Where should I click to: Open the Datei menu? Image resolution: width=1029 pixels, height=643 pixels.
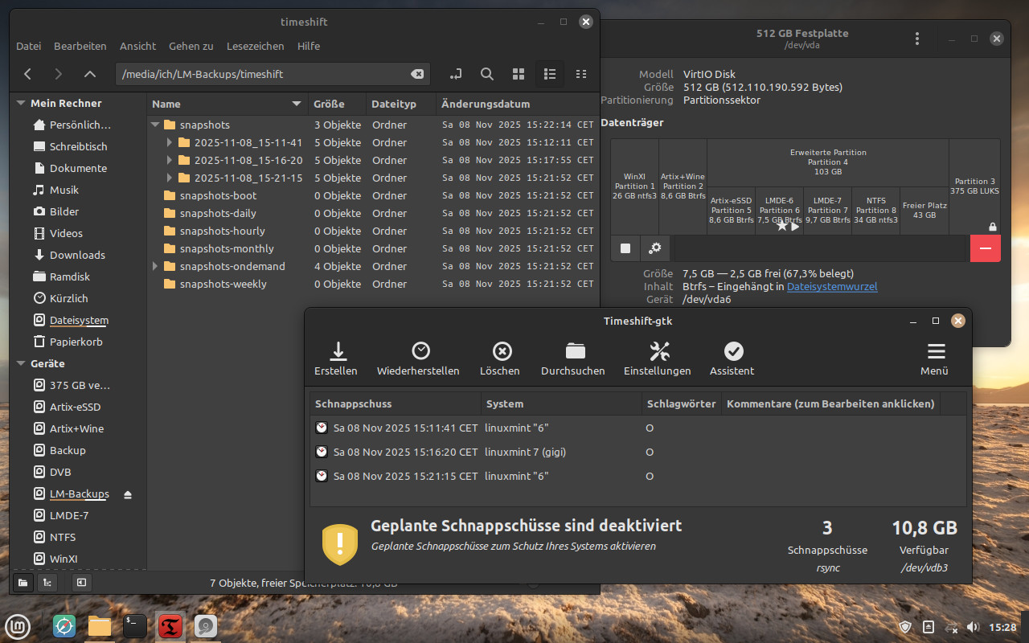click(x=28, y=46)
